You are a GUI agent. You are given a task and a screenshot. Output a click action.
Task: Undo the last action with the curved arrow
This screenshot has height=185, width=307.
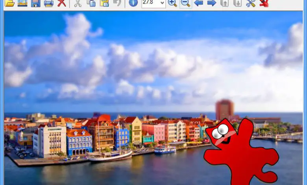click(x=117, y=3)
